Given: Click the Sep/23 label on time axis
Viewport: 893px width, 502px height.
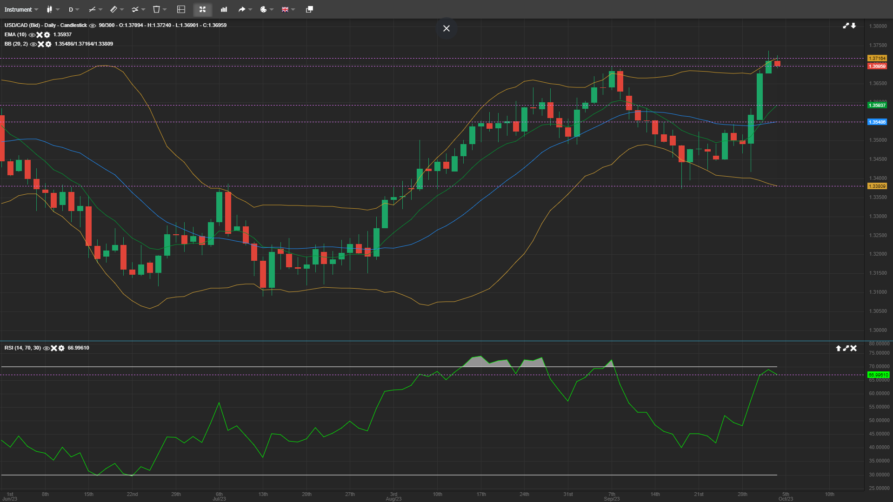Looking at the screenshot, I should pyautogui.click(x=612, y=499).
